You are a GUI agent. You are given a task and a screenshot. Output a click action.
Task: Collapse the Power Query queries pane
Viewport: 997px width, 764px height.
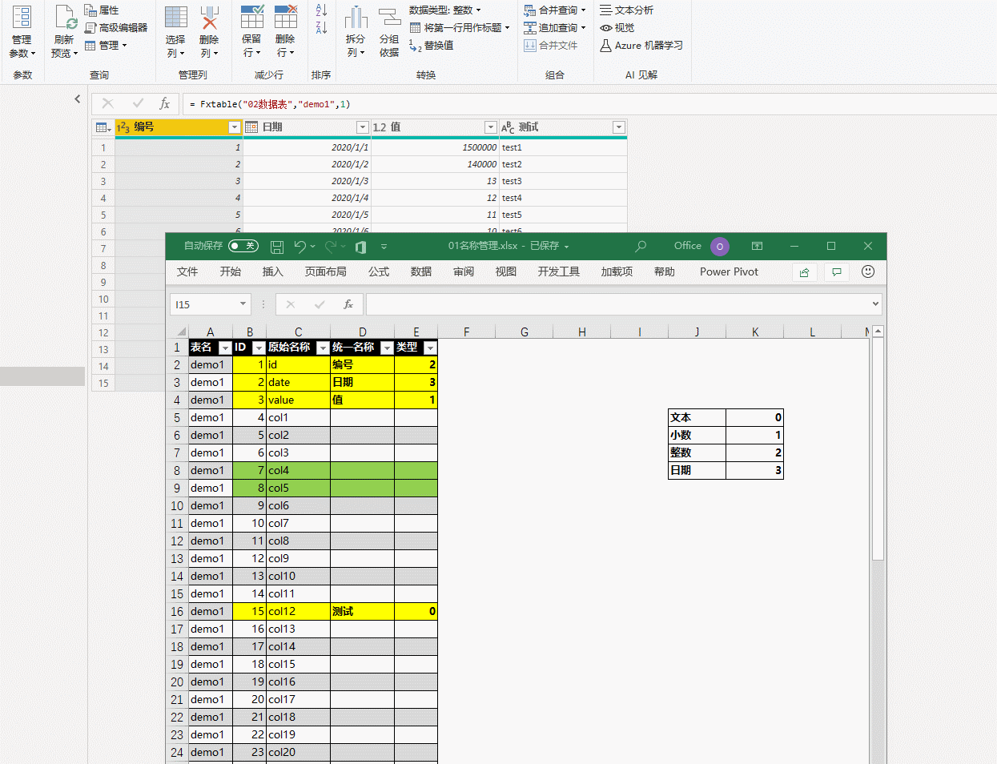[x=77, y=99]
